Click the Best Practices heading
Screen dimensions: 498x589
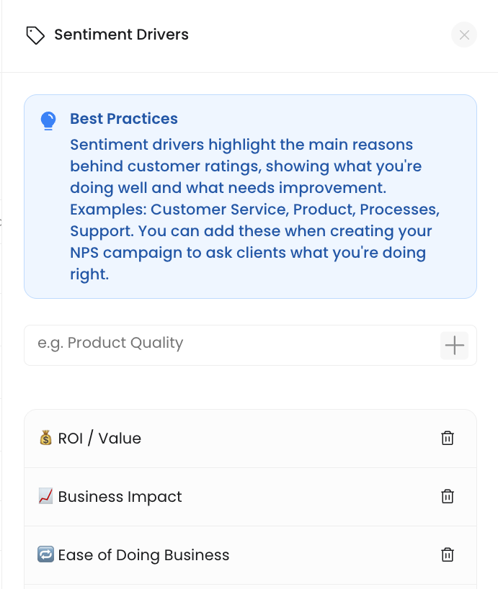click(124, 119)
